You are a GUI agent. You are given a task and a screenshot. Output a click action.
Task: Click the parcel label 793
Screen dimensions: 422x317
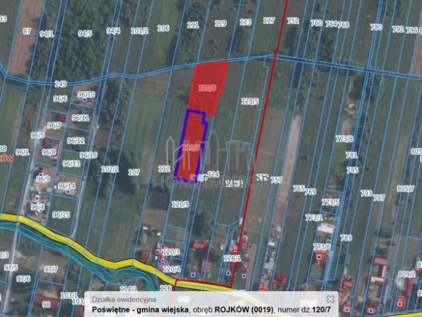(x=367, y=193)
